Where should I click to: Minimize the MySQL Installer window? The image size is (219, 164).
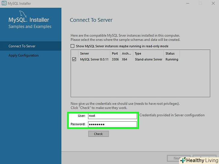(188, 3)
